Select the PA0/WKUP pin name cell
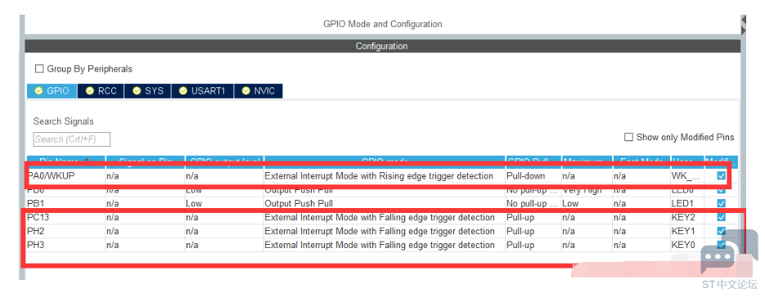Image resolution: width=765 pixels, height=297 pixels. [x=65, y=175]
